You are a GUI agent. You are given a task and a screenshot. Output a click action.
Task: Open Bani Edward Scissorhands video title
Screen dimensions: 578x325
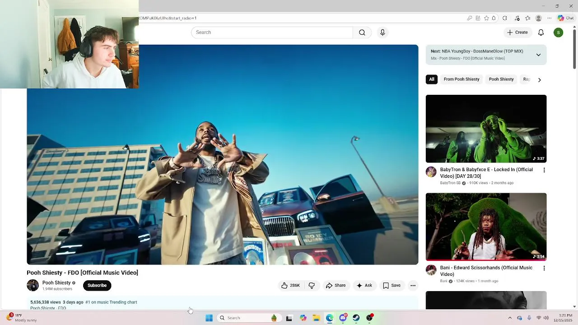pos(486,271)
